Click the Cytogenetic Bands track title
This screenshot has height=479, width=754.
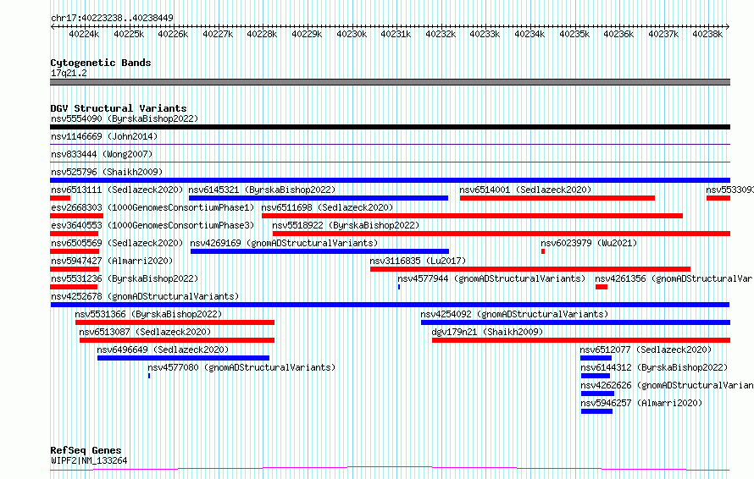click(x=101, y=63)
